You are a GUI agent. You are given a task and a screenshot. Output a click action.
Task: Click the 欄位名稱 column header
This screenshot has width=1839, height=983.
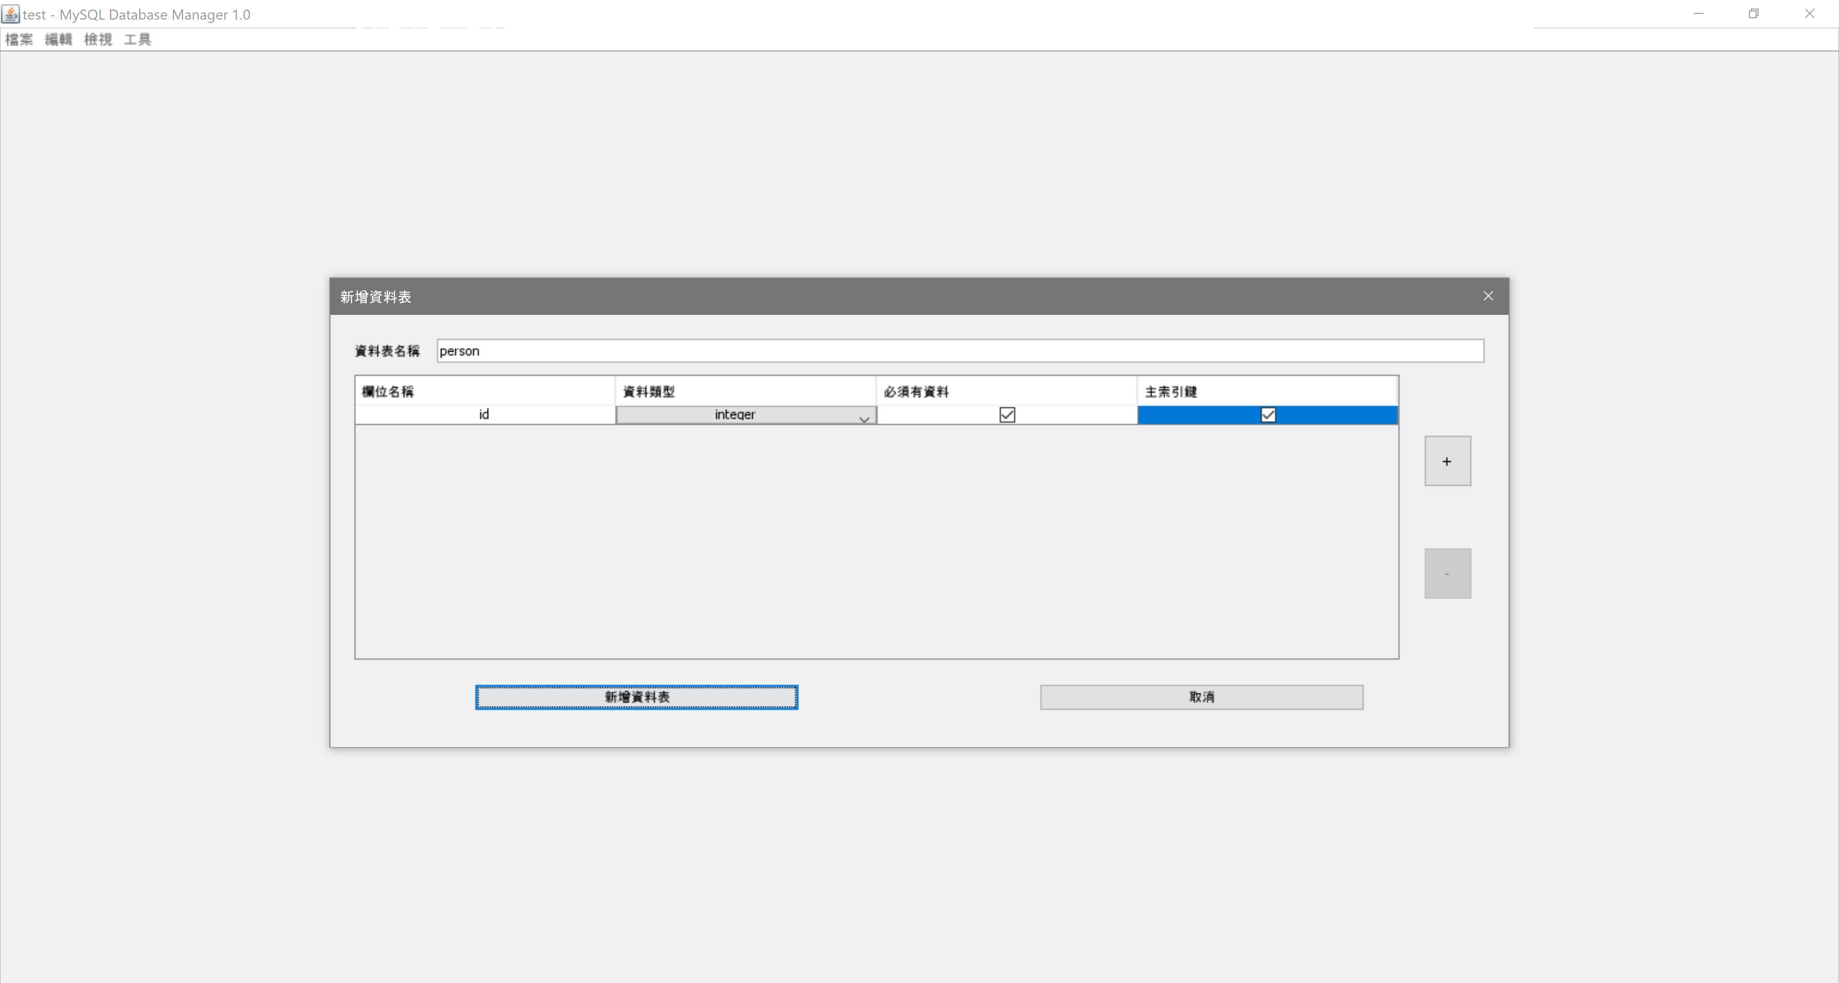click(x=485, y=391)
